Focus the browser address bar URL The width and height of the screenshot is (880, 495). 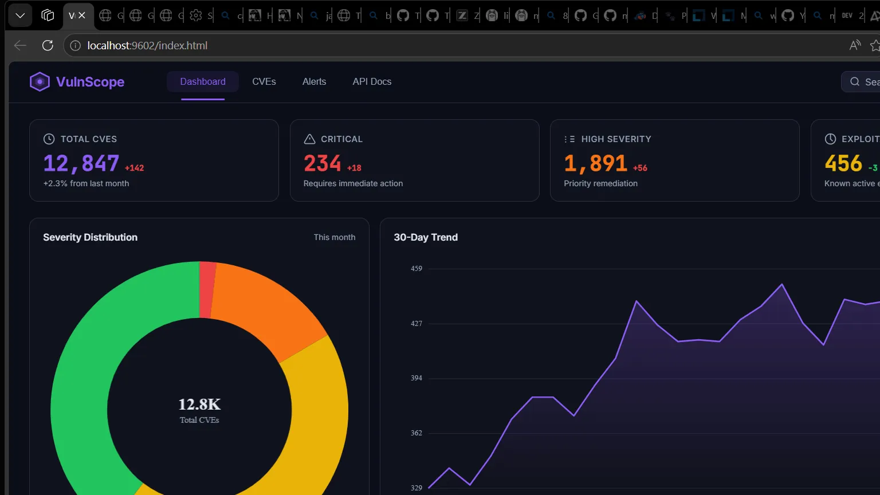(x=148, y=45)
